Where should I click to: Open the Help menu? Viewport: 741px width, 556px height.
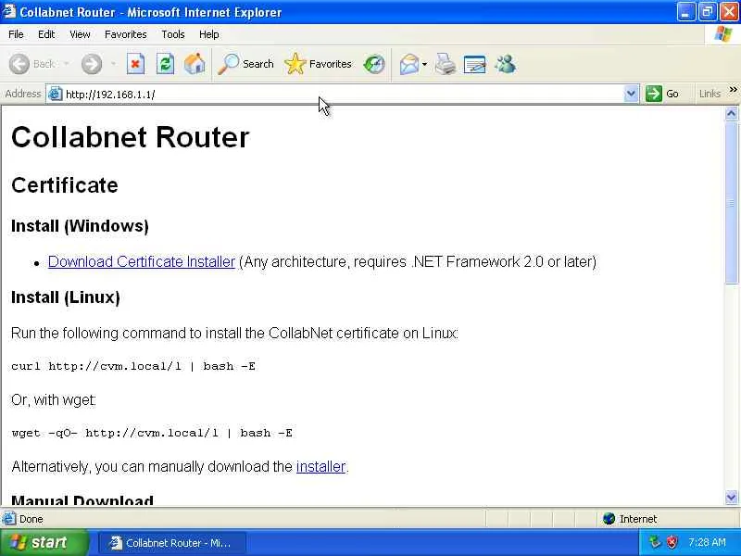pos(209,34)
